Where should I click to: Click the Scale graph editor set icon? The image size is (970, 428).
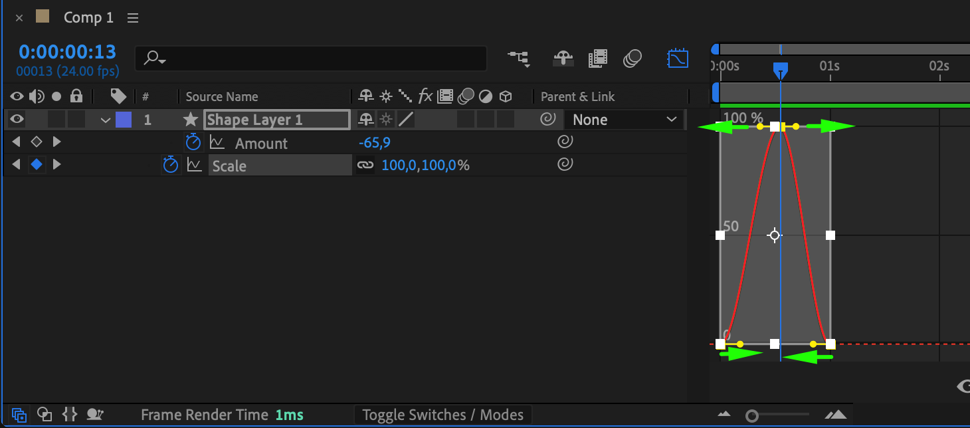[x=194, y=165]
